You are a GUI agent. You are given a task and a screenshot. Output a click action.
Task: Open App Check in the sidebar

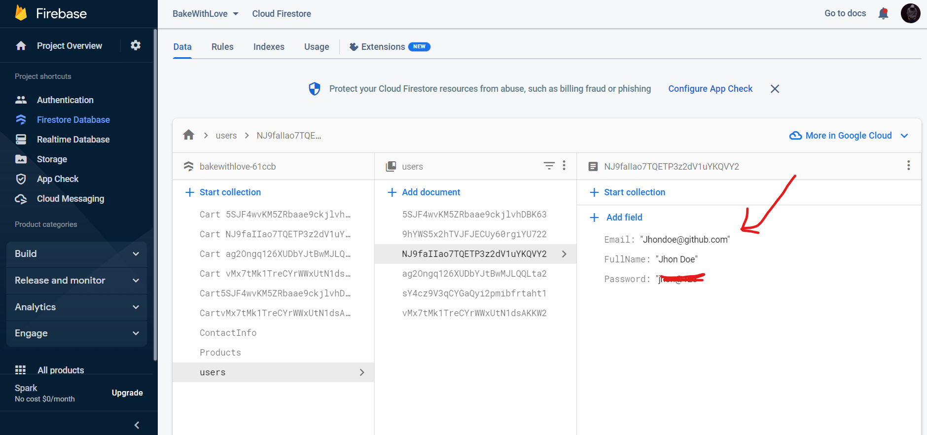(x=58, y=179)
